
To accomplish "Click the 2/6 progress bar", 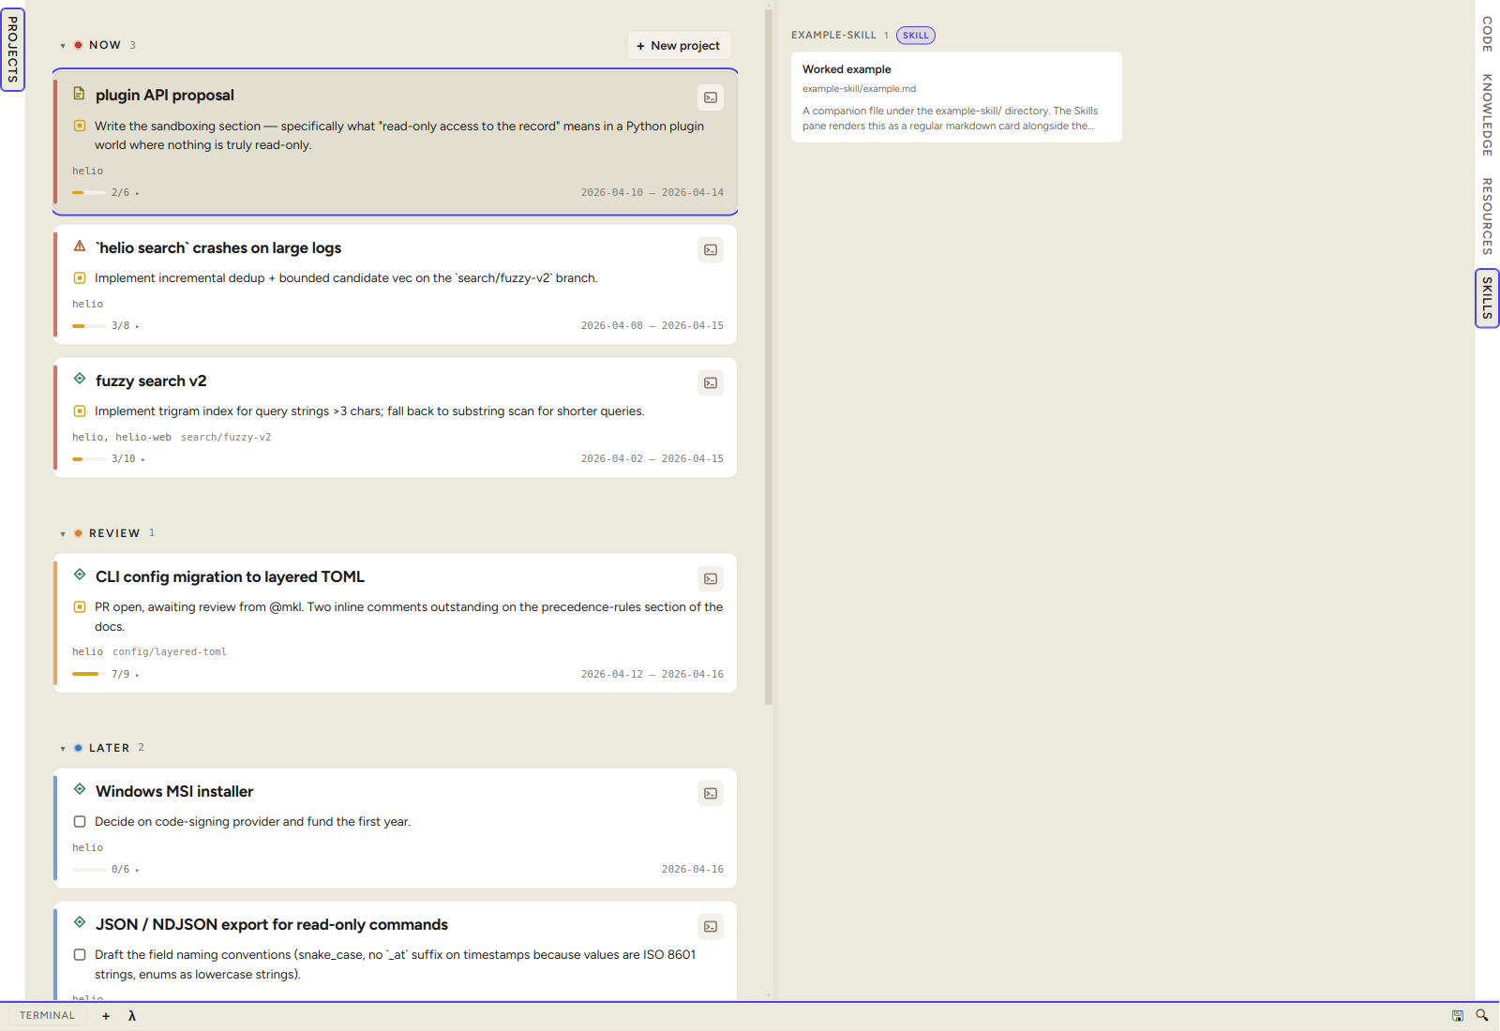I will pyautogui.click(x=89, y=192).
